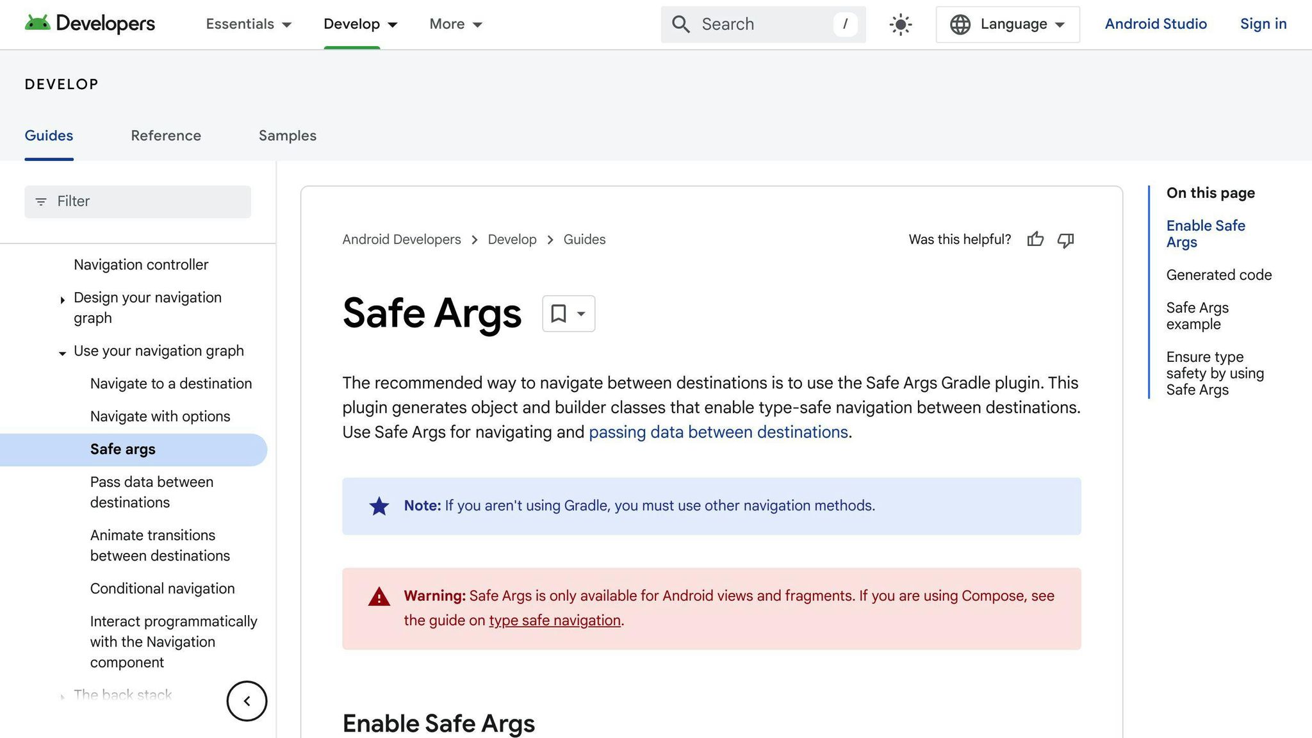Toggle dark mode with the brightness icon

[x=899, y=24]
